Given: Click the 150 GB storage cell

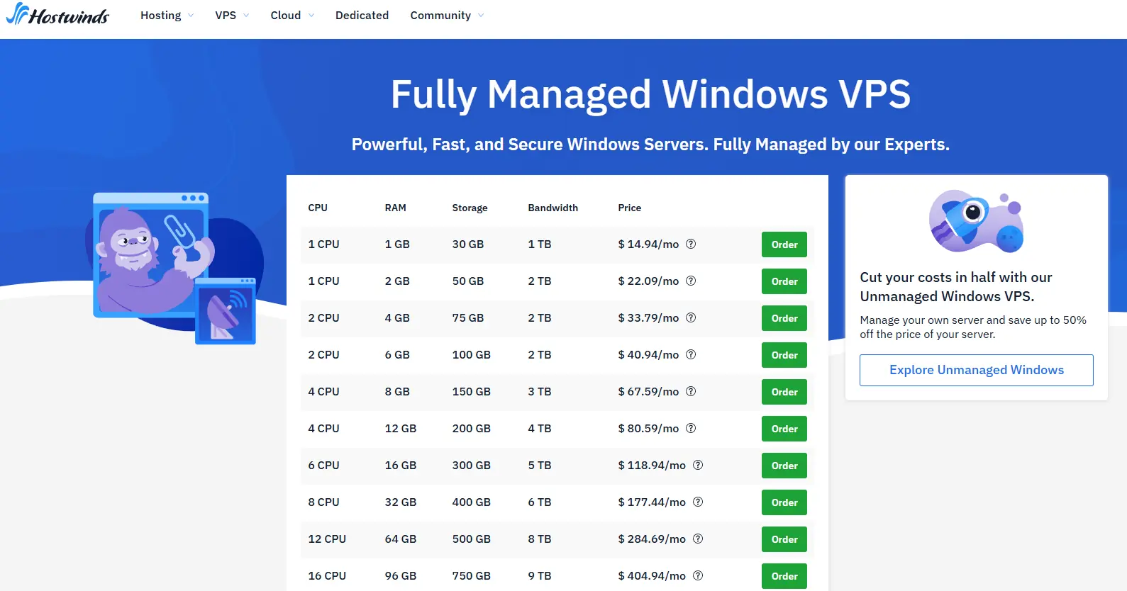Looking at the screenshot, I should coord(471,391).
